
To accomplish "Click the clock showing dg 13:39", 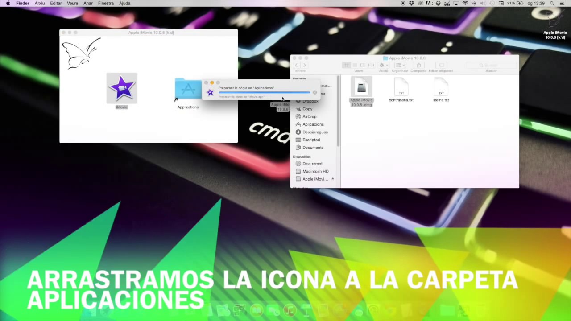I will pyautogui.click(x=537, y=3).
